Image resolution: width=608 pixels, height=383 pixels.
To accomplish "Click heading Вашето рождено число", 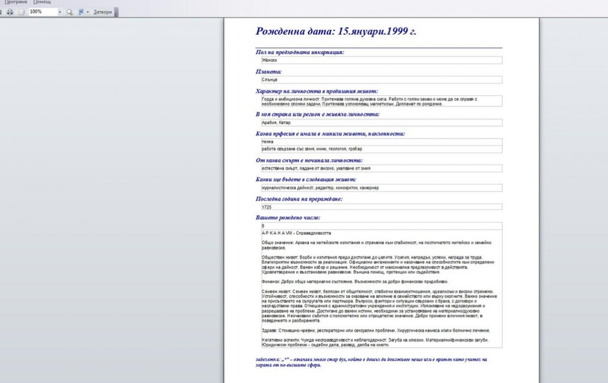I will coord(288,218).
